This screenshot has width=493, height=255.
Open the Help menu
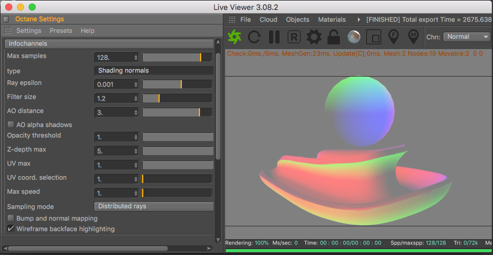[87, 30]
